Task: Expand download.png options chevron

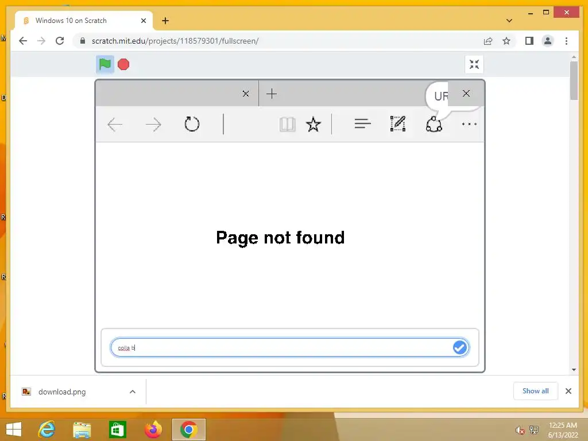Action: pos(133,392)
